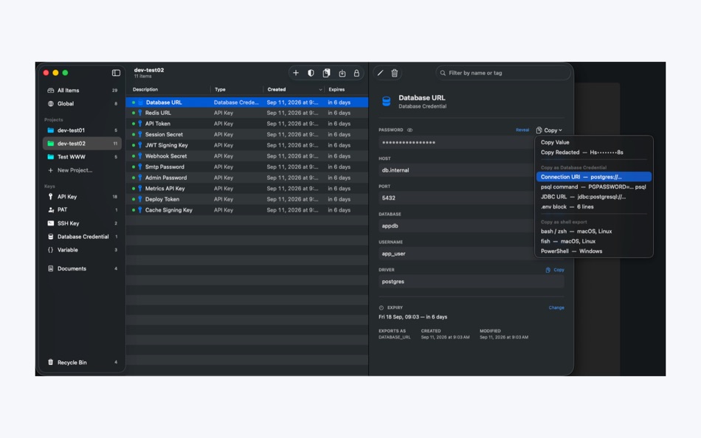
Task: Open the password Copy dropdown
Action: 549,130
